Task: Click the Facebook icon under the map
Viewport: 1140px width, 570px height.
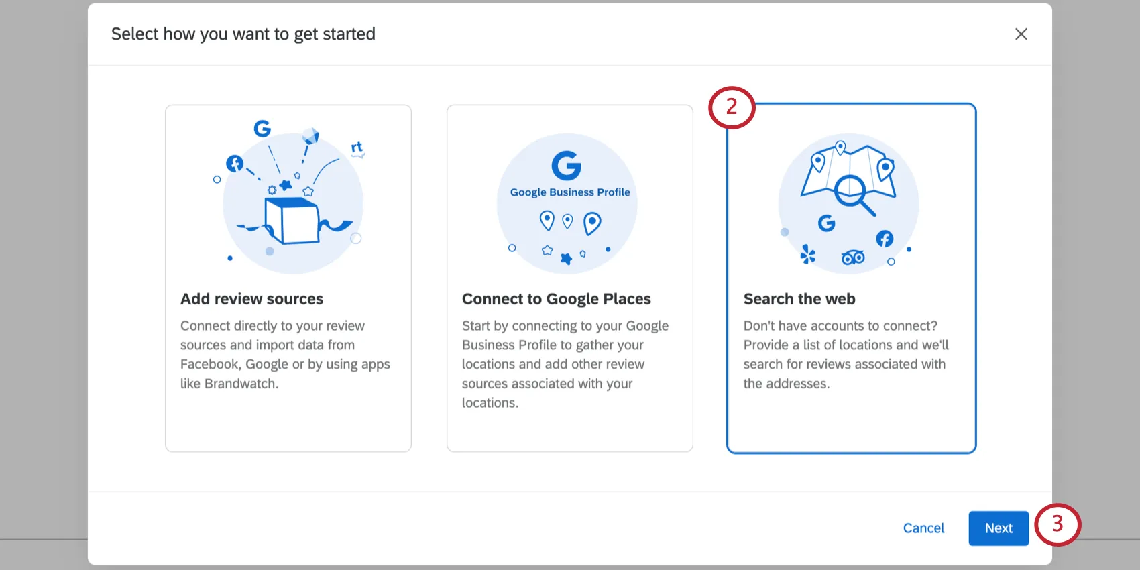Action: [x=885, y=239]
